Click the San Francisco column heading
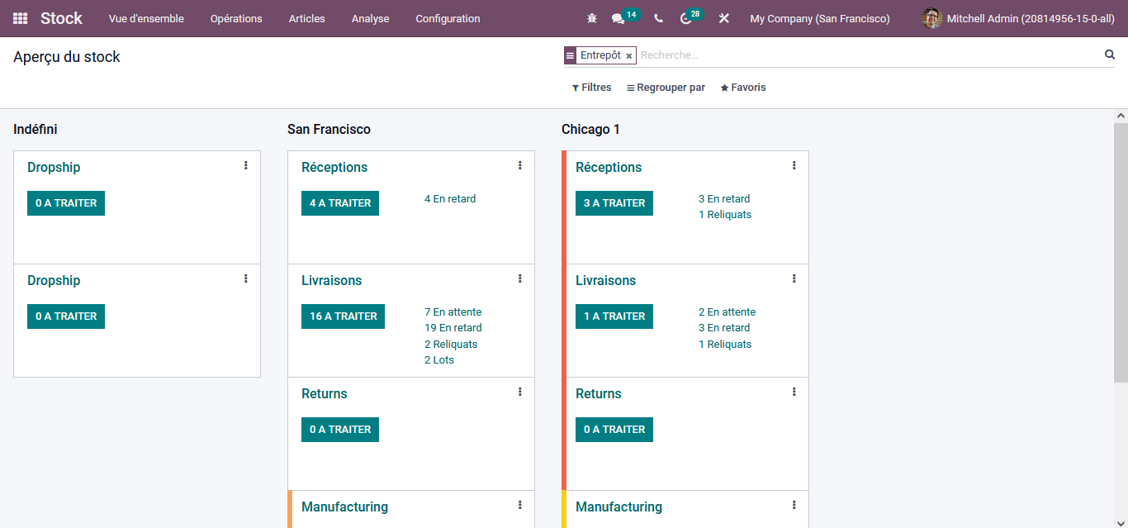This screenshot has width=1128, height=528. click(x=329, y=130)
